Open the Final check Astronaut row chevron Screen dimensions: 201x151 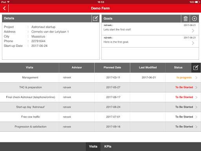coord(196,97)
